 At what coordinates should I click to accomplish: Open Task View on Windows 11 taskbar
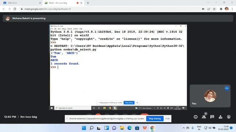99,128
